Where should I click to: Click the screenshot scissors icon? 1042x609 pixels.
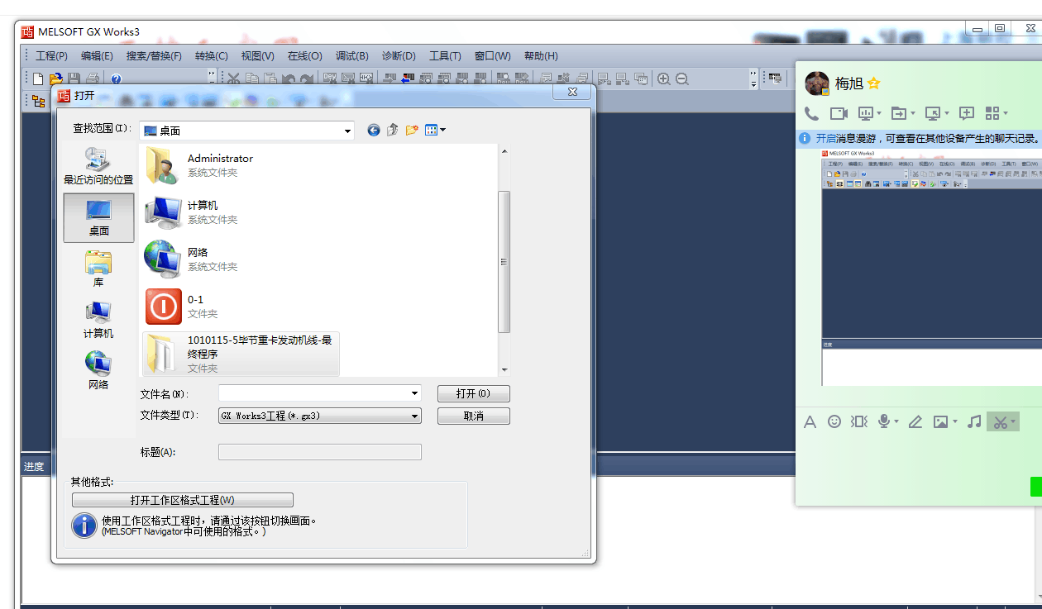(x=1000, y=422)
